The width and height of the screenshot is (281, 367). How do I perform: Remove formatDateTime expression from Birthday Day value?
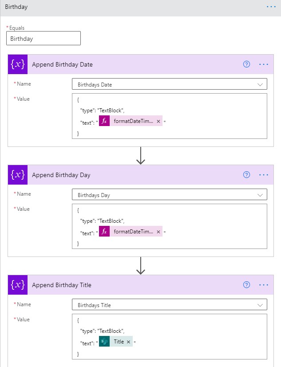(x=158, y=232)
